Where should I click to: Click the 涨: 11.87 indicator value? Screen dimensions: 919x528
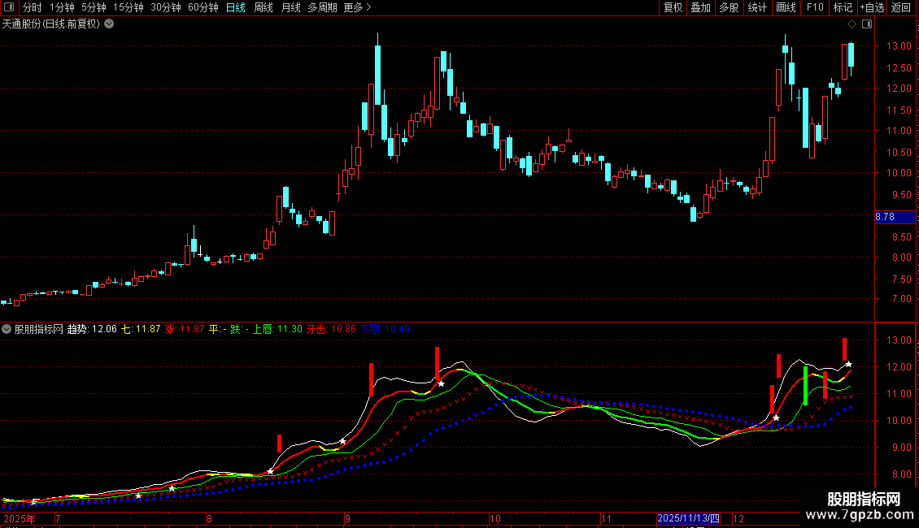point(185,329)
